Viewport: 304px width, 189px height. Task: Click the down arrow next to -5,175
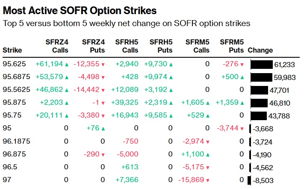207,168
